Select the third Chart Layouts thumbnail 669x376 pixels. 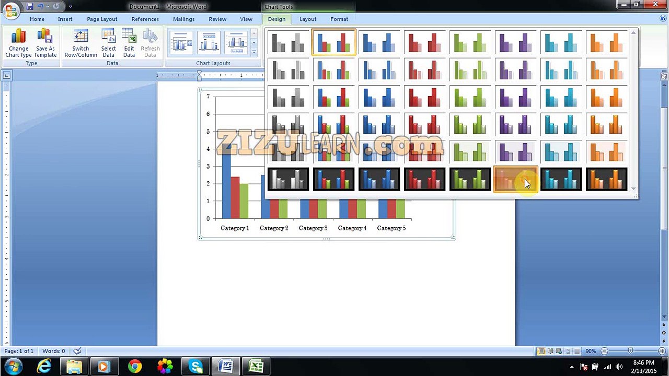236,43
